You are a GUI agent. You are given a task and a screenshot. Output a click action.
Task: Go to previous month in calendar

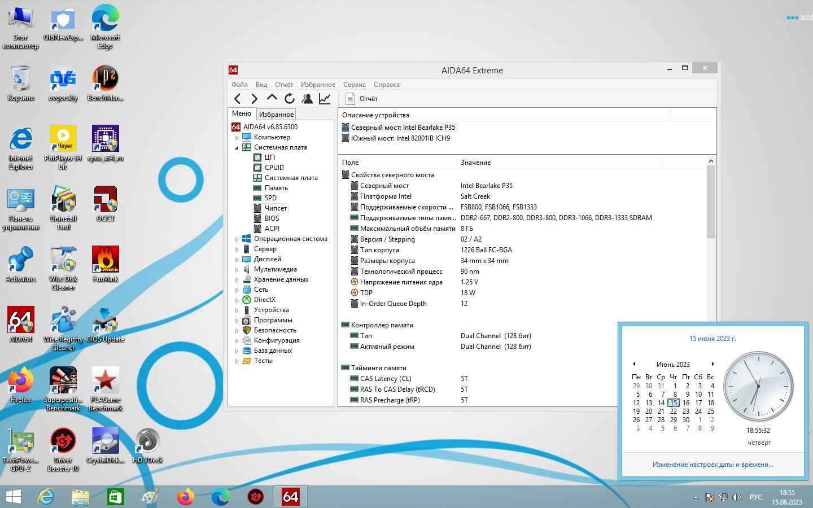634,364
